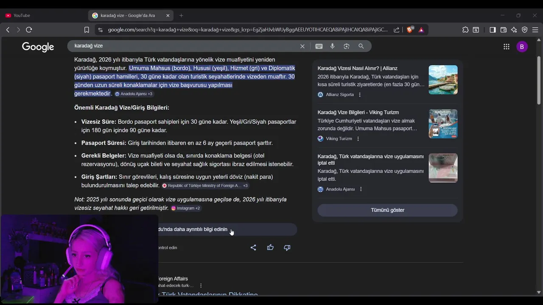Open tab search toolbar icon

click(476, 30)
